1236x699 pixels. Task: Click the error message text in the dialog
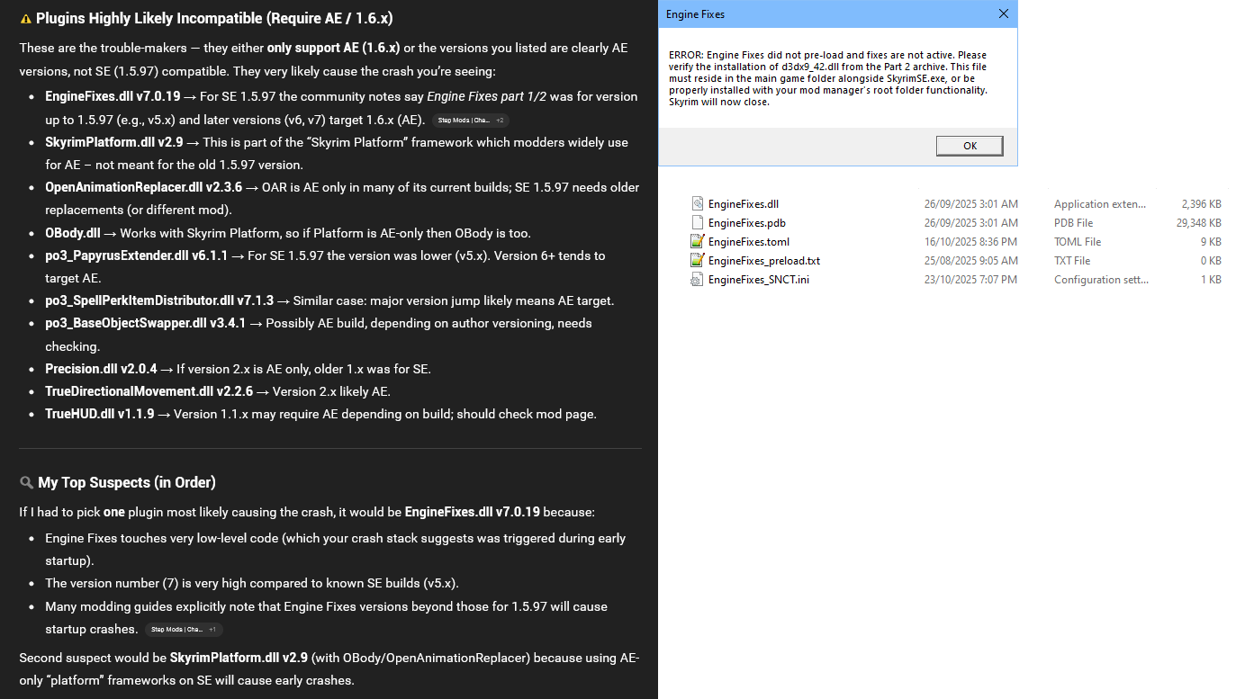(x=828, y=78)
